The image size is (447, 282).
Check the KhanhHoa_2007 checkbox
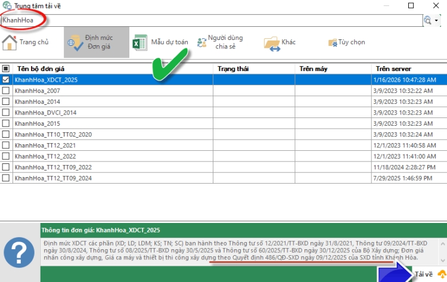point(6,91)
